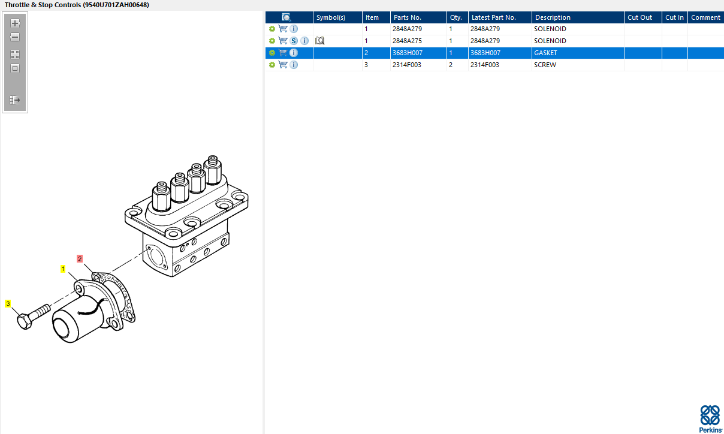Open info for the SCREW part
This screenshot has height=434, width=724.
pyautogui.click(x=294, y=65)
